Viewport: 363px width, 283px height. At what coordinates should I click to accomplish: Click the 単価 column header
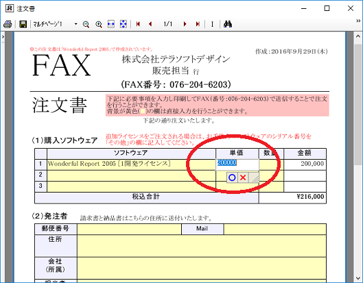click(237, 153)
